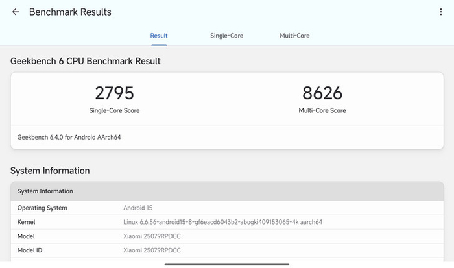Select the Kernel row label
Image resolution: width=454 pixels, height=268 pixels.
[x=26, y=222]
